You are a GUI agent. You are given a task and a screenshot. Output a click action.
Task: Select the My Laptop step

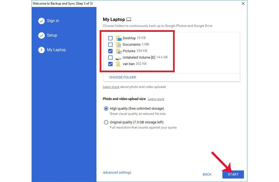(56, 50)
